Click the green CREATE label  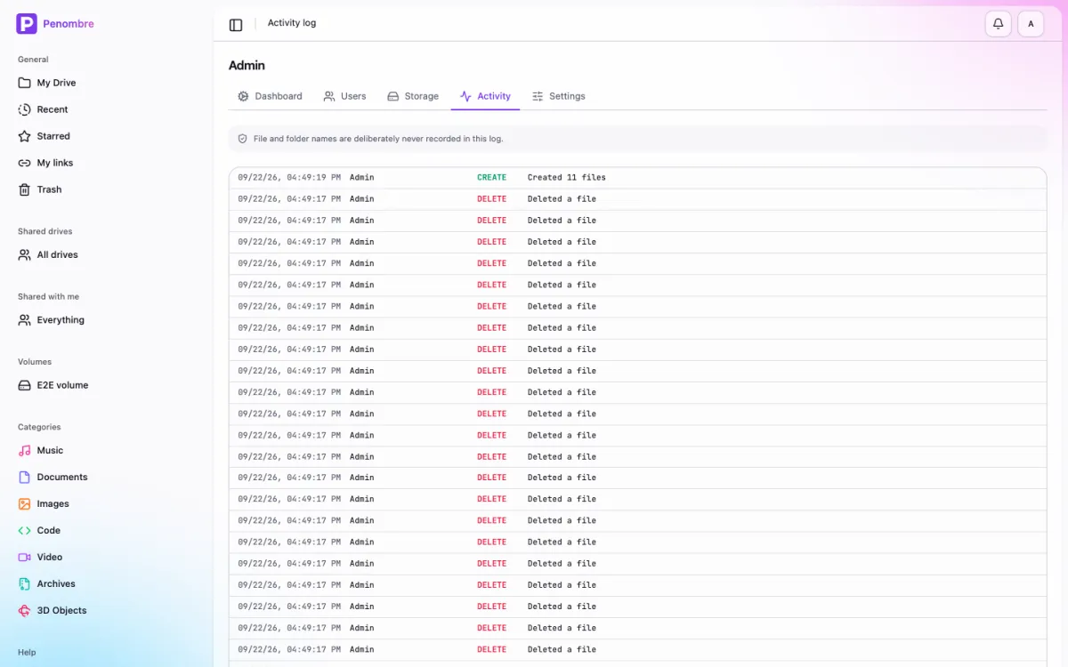pyautogui.click(x=491, y=178)
